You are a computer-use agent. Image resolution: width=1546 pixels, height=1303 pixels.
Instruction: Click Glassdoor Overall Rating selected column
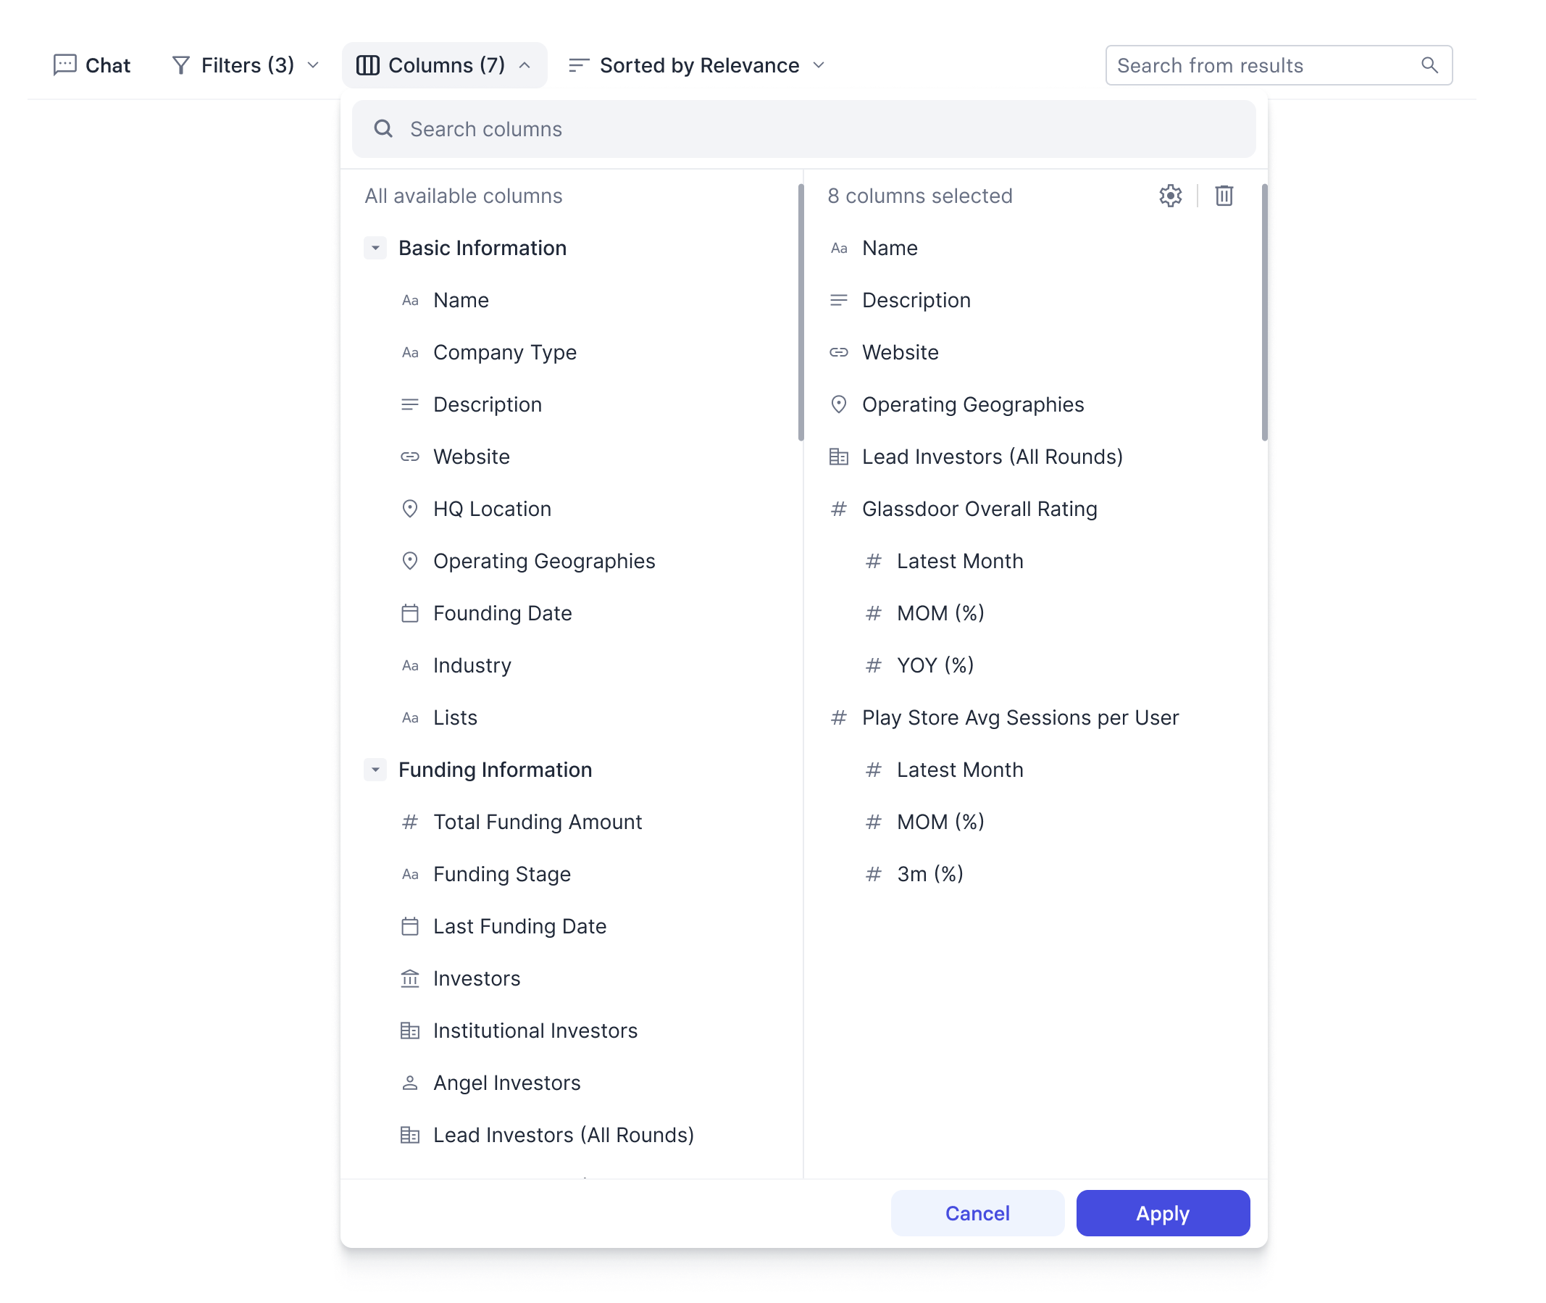(979, 509)
